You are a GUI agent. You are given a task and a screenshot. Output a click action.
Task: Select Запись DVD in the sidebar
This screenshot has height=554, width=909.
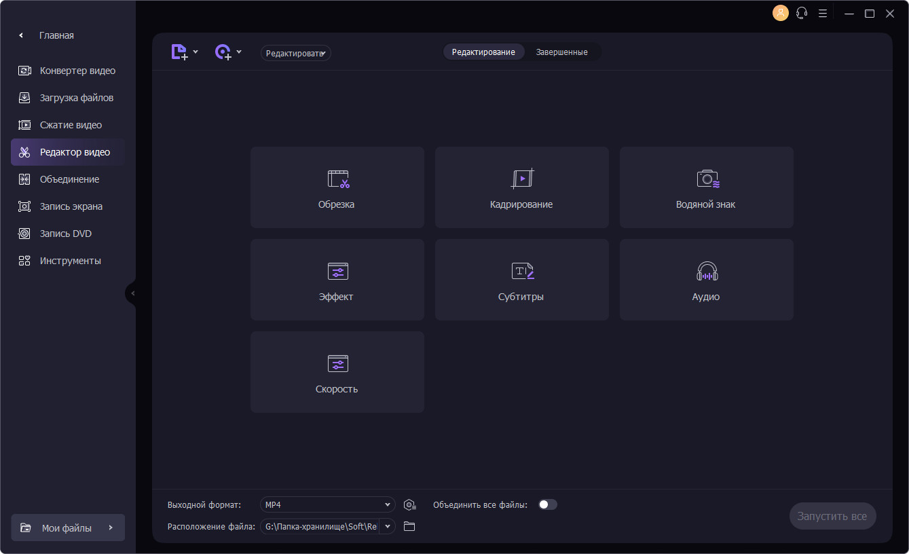tap(68, 234)
